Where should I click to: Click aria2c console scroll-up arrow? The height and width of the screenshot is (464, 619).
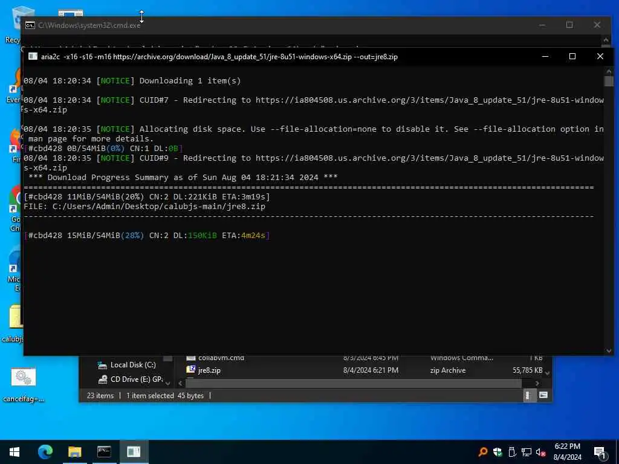tap(608, 71)
